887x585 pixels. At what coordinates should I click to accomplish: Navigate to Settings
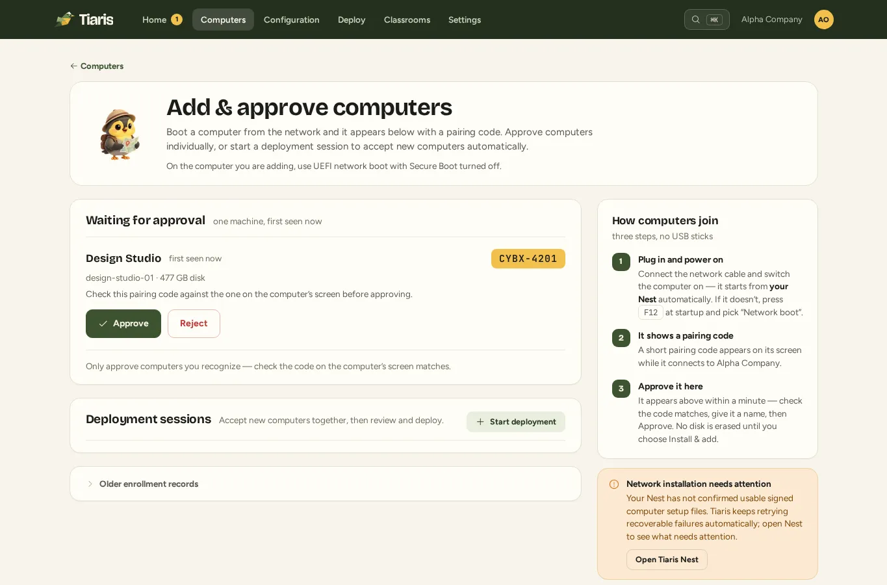[x=465, y=19]
